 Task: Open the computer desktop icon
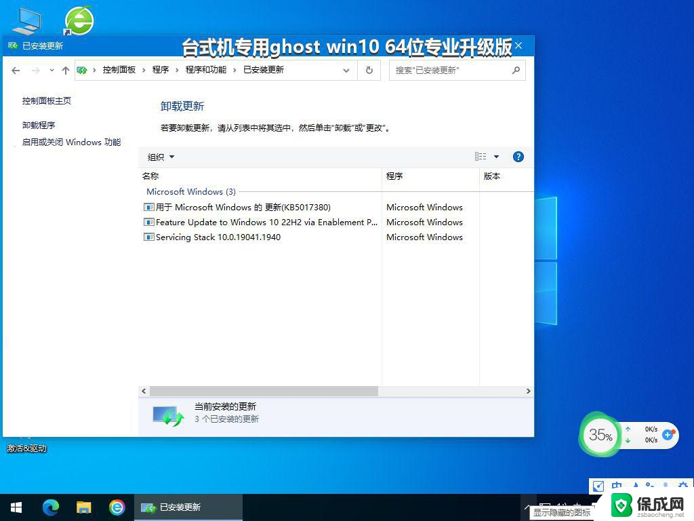tap(27, 21)
